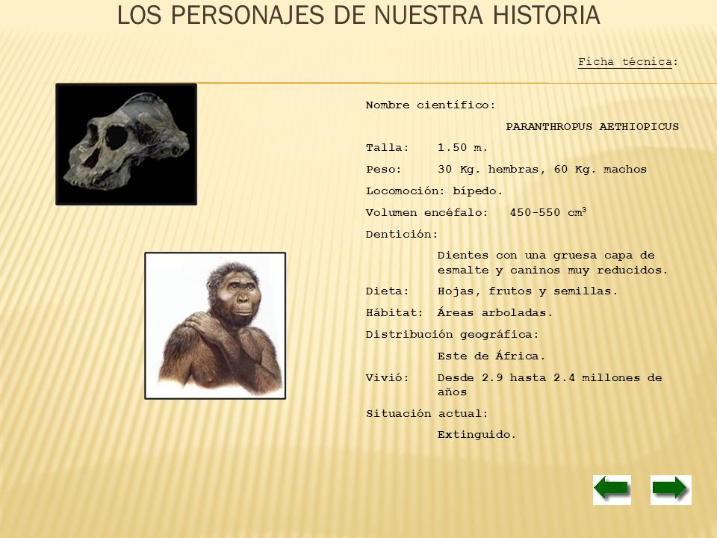Click 'Desde 2.9 hasta 2.4 millones de' text
This screenshot has height=538, width=717.
tap(550, 378)
